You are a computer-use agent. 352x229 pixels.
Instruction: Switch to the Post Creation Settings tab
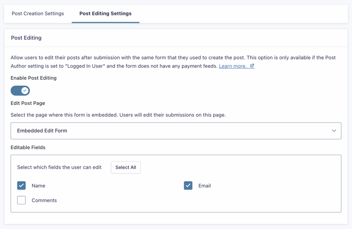pyautogui.click(x=37, y=13)
